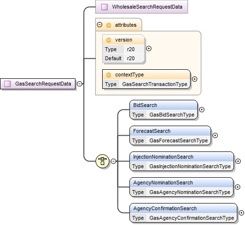Expand the version attribute
This screenshot has width=245, height=225.
(149, 49)
